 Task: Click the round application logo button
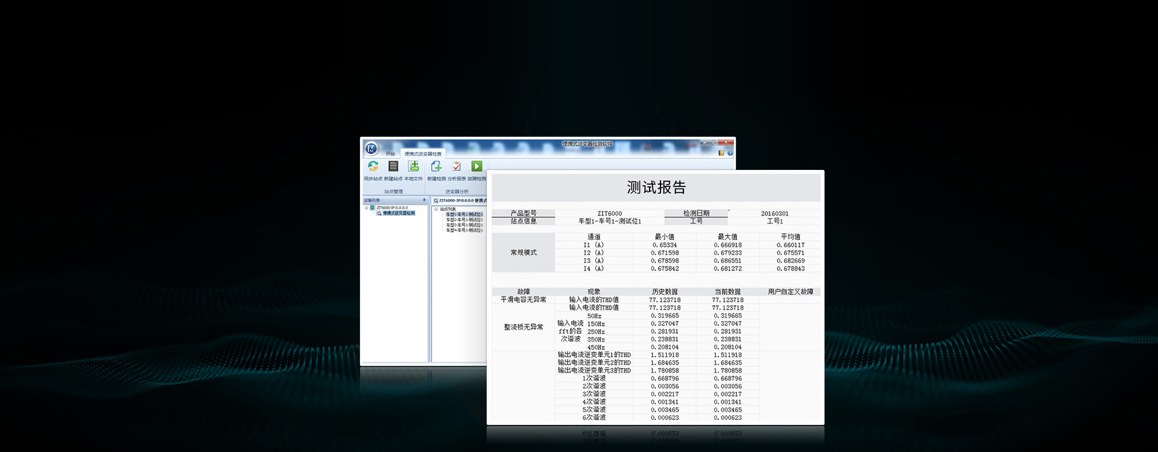372,148
